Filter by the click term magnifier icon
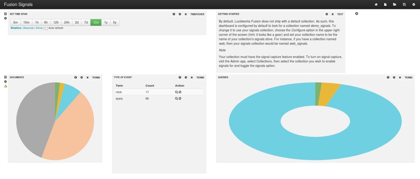Screen dimensions: 420x179 (x=176, y=92)
